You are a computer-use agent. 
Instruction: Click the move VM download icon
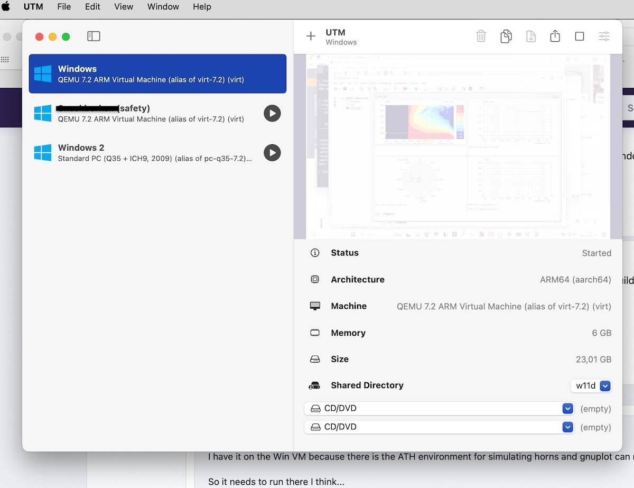click(531, 36)
